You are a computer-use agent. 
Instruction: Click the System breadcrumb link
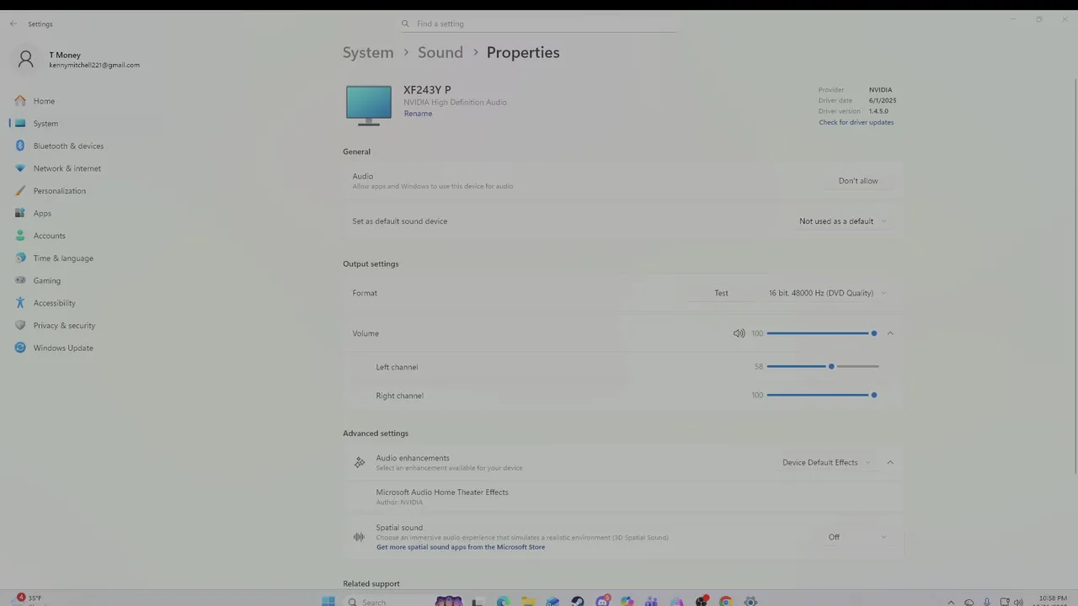tap(368, 52)
